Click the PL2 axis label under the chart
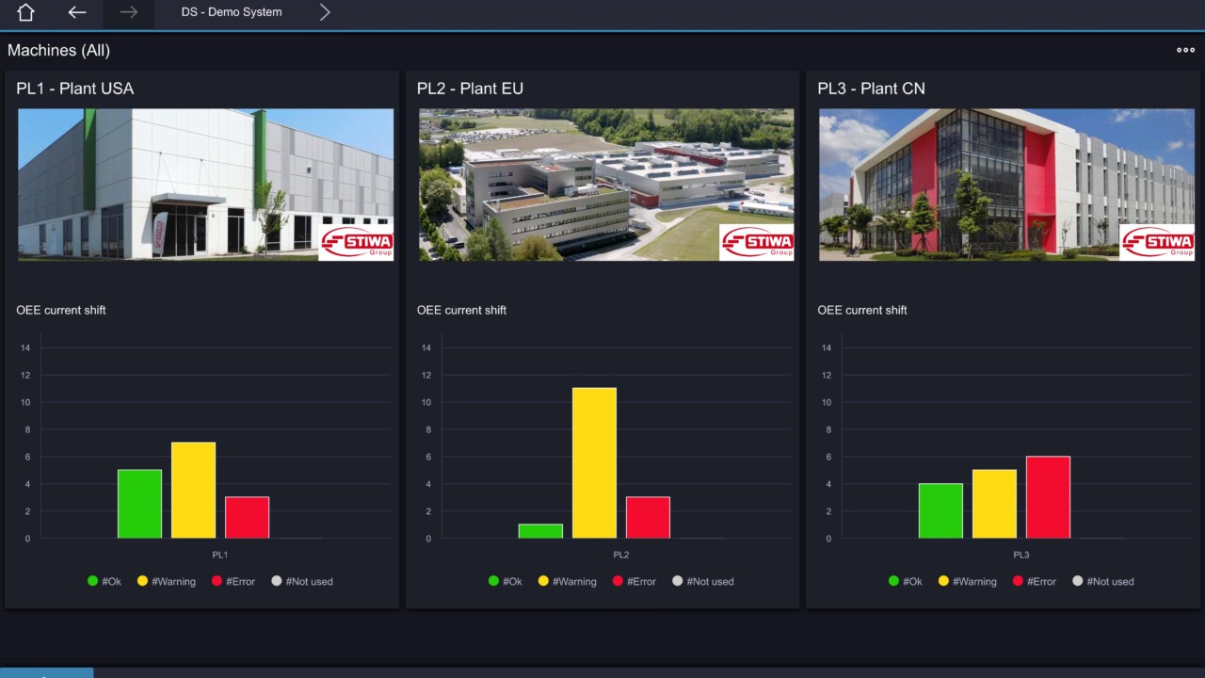1205x678 pixels. [621, 555]
